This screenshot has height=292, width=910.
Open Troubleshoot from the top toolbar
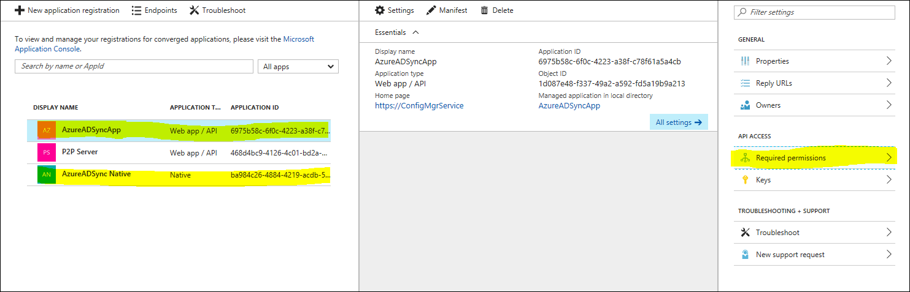click(x=217, y=10)
